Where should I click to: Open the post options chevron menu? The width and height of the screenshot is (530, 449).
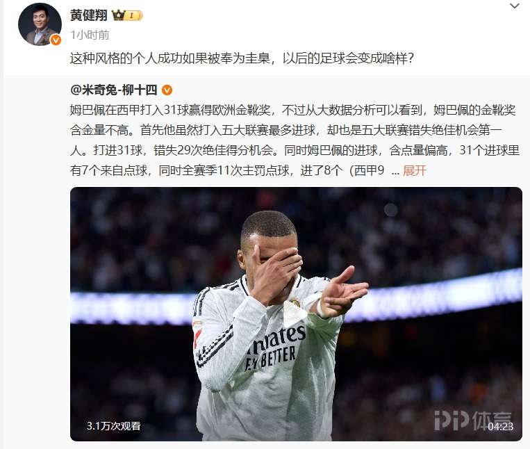coord(515,6)
